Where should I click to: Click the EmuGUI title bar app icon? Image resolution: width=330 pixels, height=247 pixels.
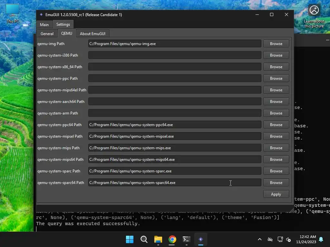[41, 15]
